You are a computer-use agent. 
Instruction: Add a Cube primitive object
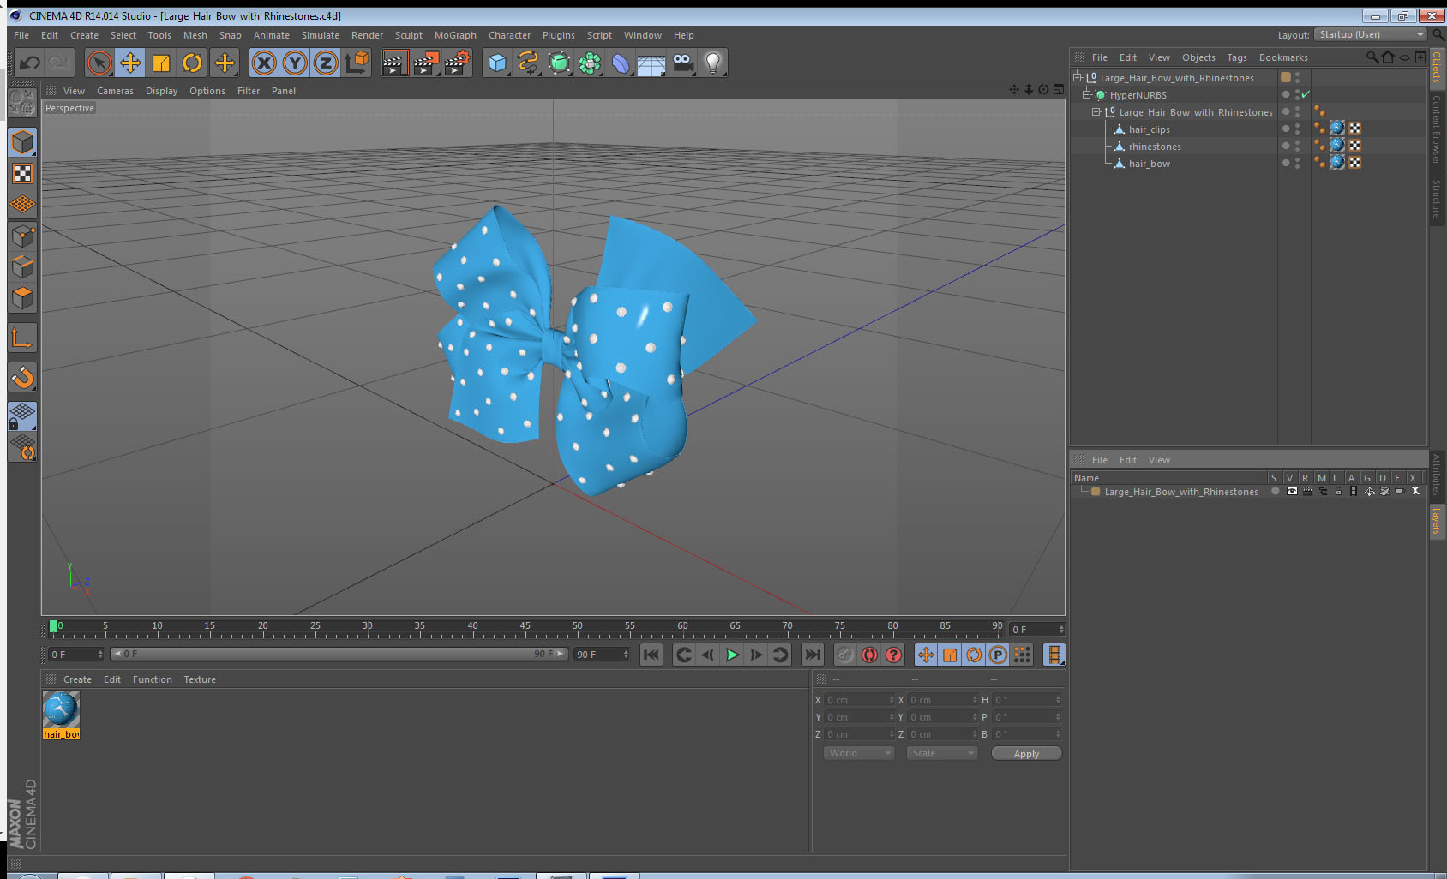pos(497,63)
